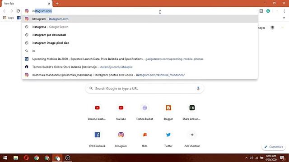Open the Helo shortcut tile
The image size is (289, 162).
tap(144, 139)
